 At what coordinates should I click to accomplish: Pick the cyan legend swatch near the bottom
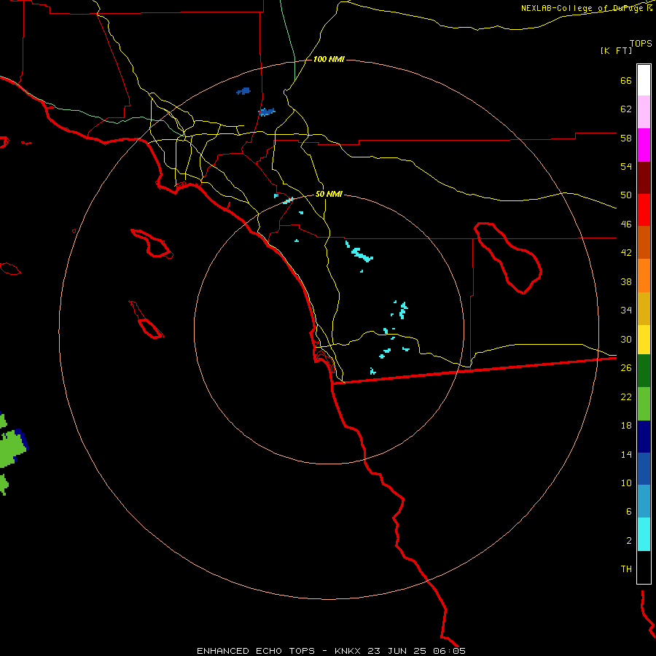(x=644, y=534)
